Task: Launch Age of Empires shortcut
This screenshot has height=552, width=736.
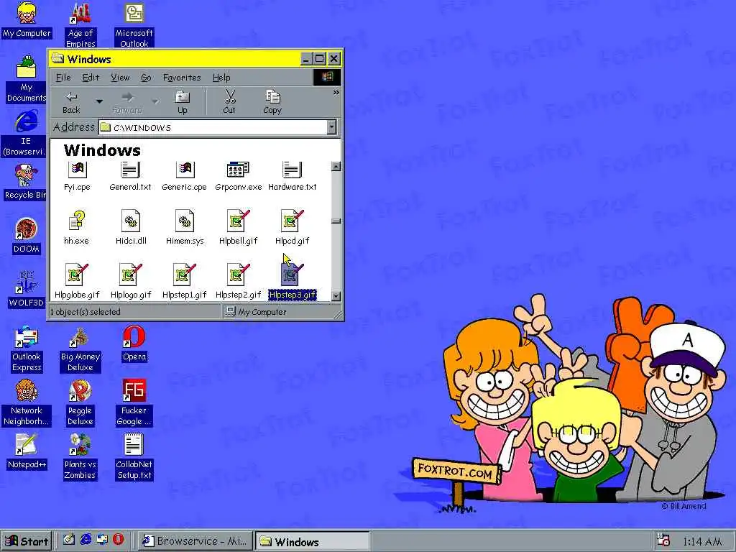Action: (x=80, y=24)
